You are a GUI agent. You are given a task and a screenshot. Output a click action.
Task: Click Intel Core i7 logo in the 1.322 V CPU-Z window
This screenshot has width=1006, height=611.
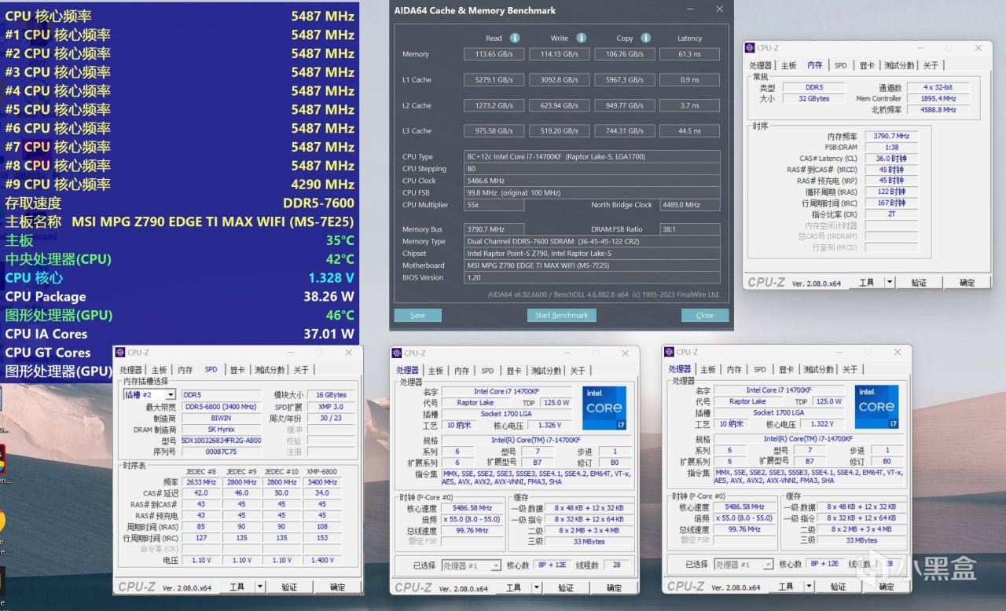[x=877, y=407]
